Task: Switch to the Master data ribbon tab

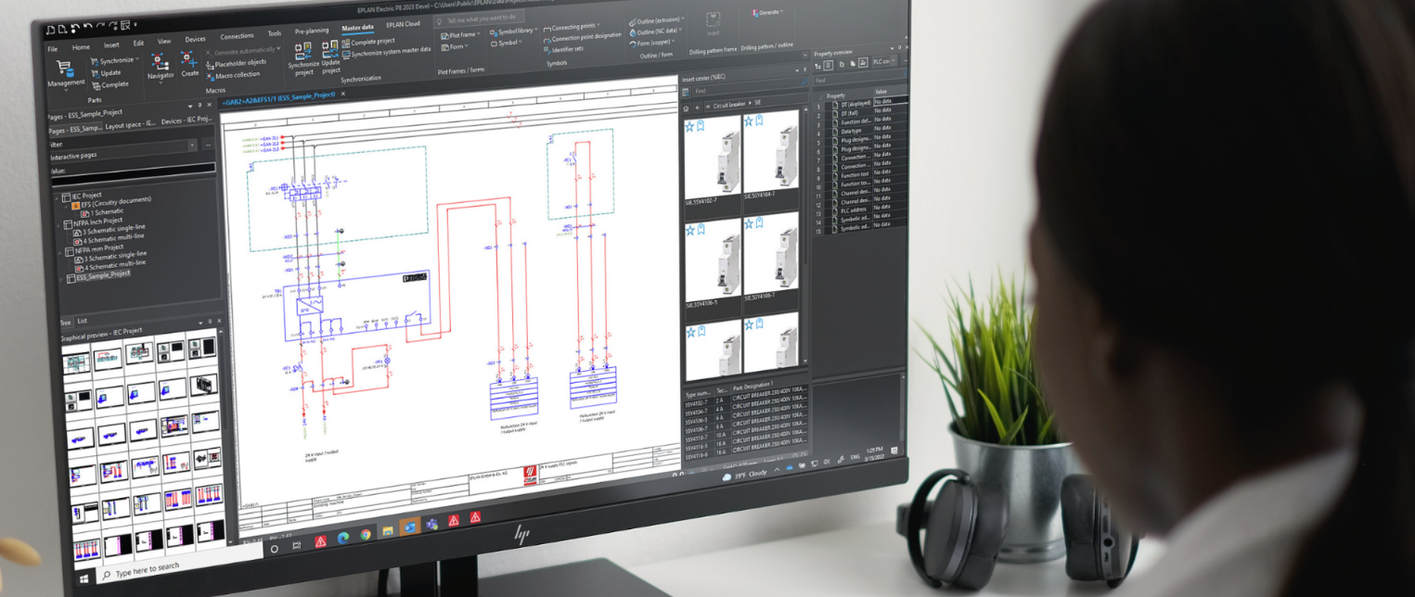Action: 358,28
